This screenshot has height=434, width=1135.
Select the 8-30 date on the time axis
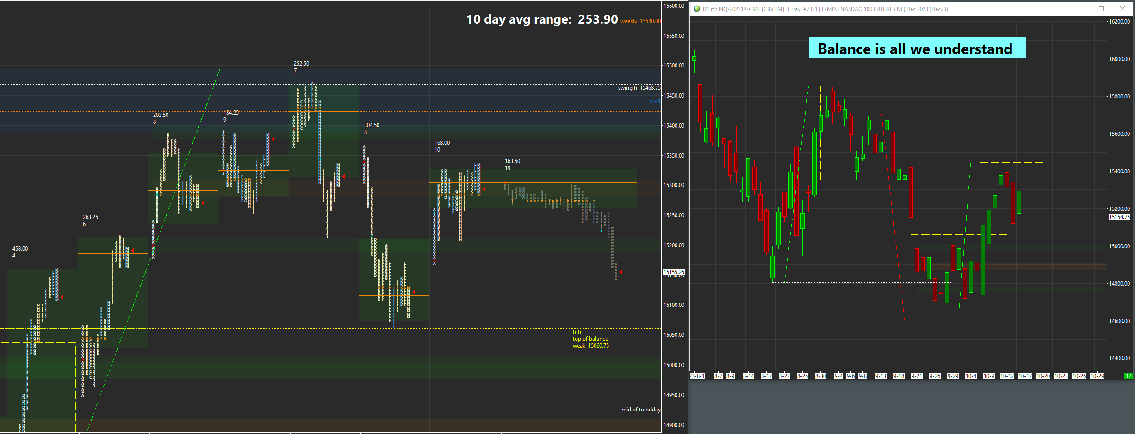click(821, 376)
